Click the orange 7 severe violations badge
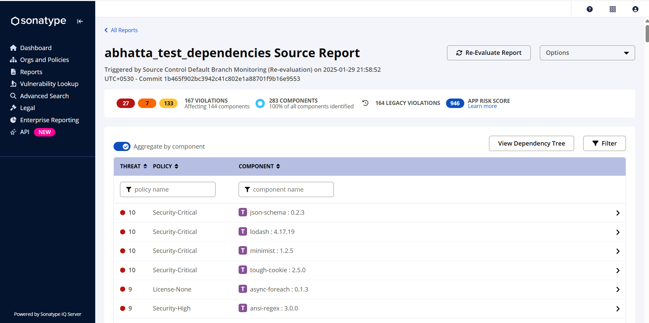Viewport: 649px width, 323px height. [x=147, y=103]
